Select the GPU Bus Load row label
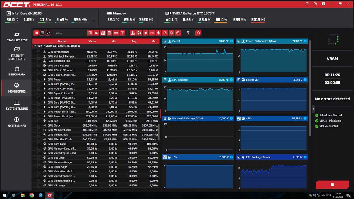The width and height of the screenshot is (354, 199). click(56, 158)
